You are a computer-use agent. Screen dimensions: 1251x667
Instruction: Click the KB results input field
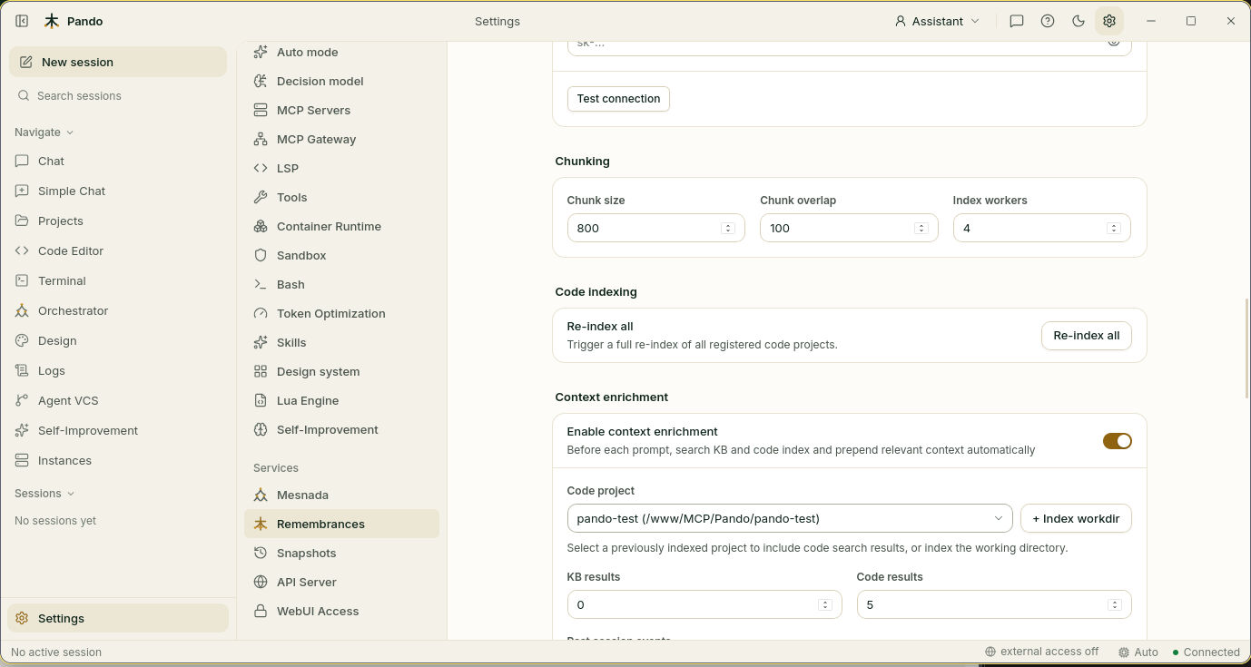tap(704, 604)
